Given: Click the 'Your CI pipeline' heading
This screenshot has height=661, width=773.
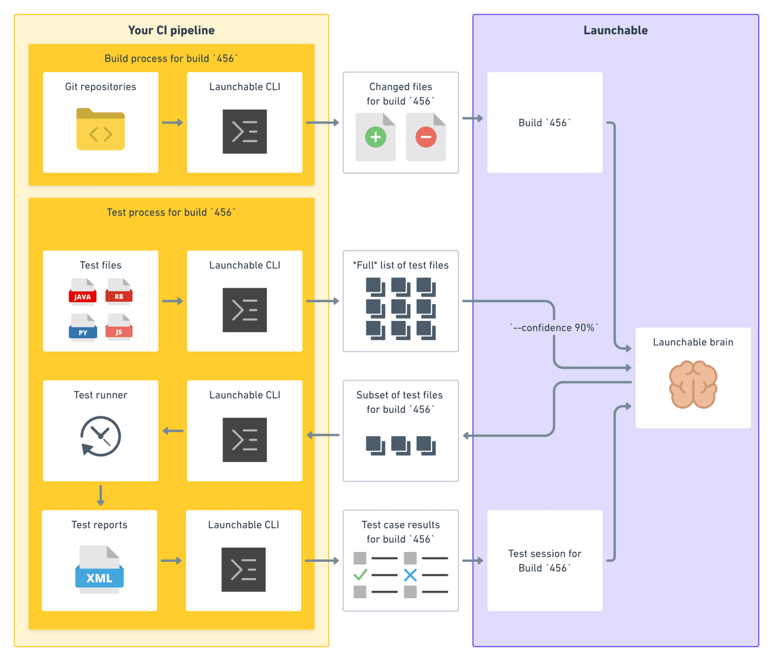Looking at the screenshot, I should [172, 30].
